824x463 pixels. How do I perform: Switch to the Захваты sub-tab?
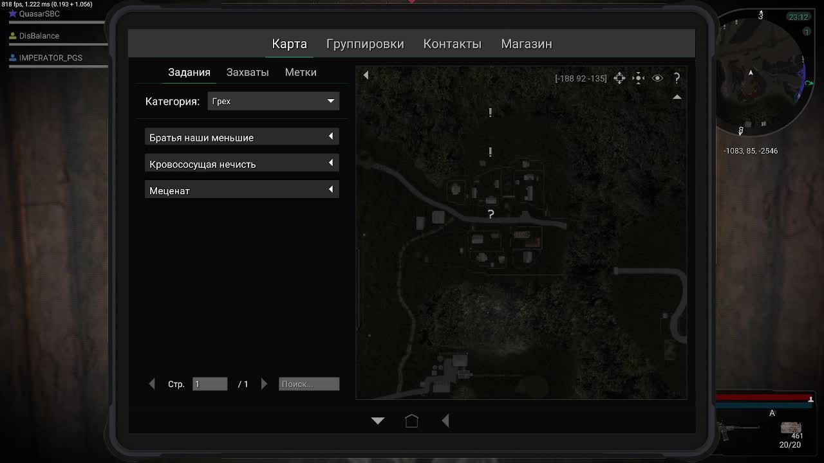[247, 72]
